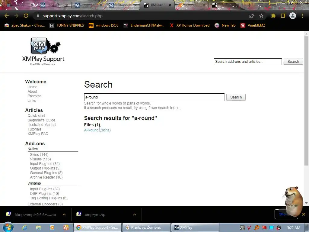Expand libopenmpt download options chevron
The width and height of the screenshot is (309, 232).
64,214
